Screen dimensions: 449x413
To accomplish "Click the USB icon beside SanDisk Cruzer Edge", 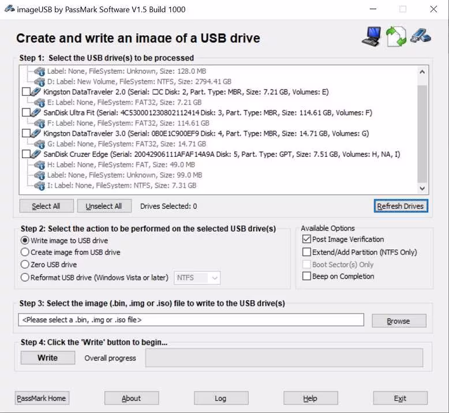I will (x=36, y=154).
